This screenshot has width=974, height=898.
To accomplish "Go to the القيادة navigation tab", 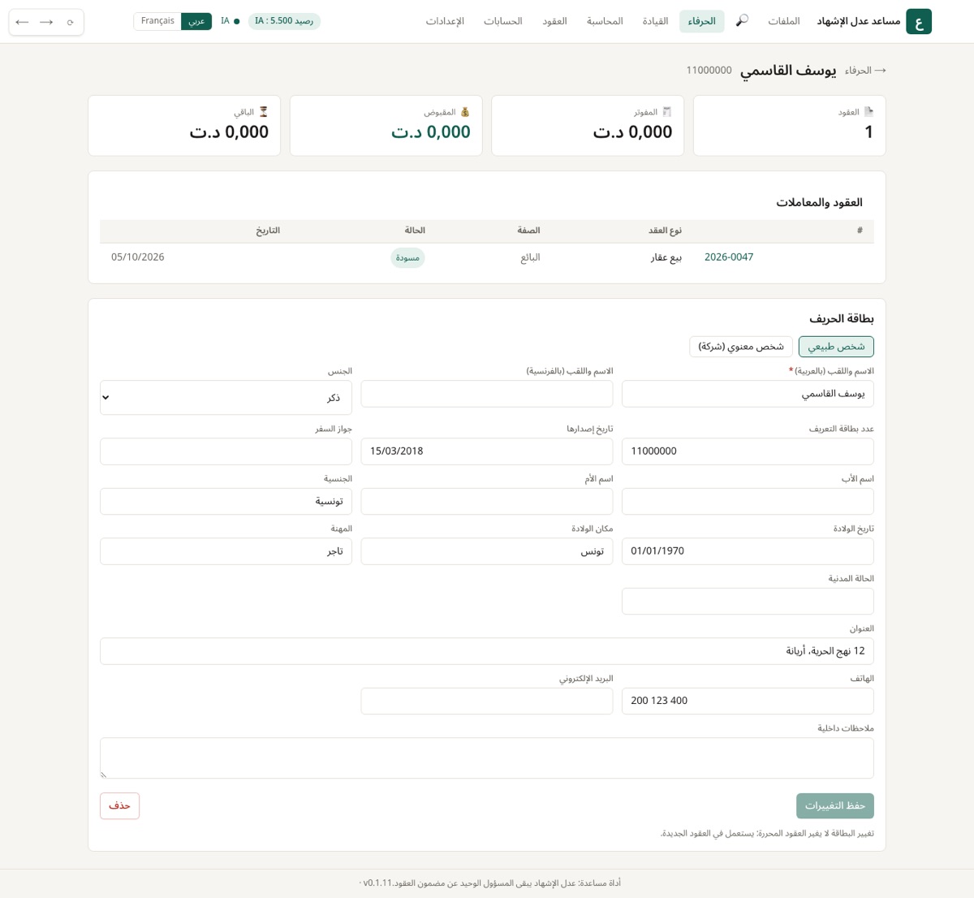I will coord(656,21).
